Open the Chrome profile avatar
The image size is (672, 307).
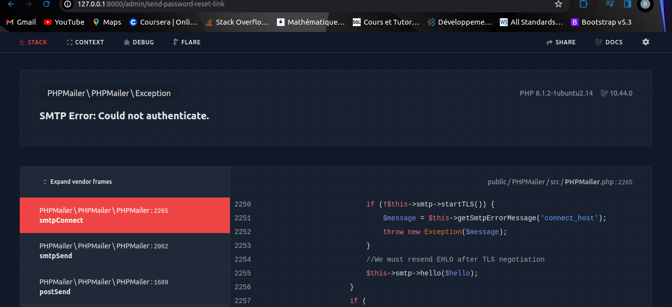click(645, 5)
